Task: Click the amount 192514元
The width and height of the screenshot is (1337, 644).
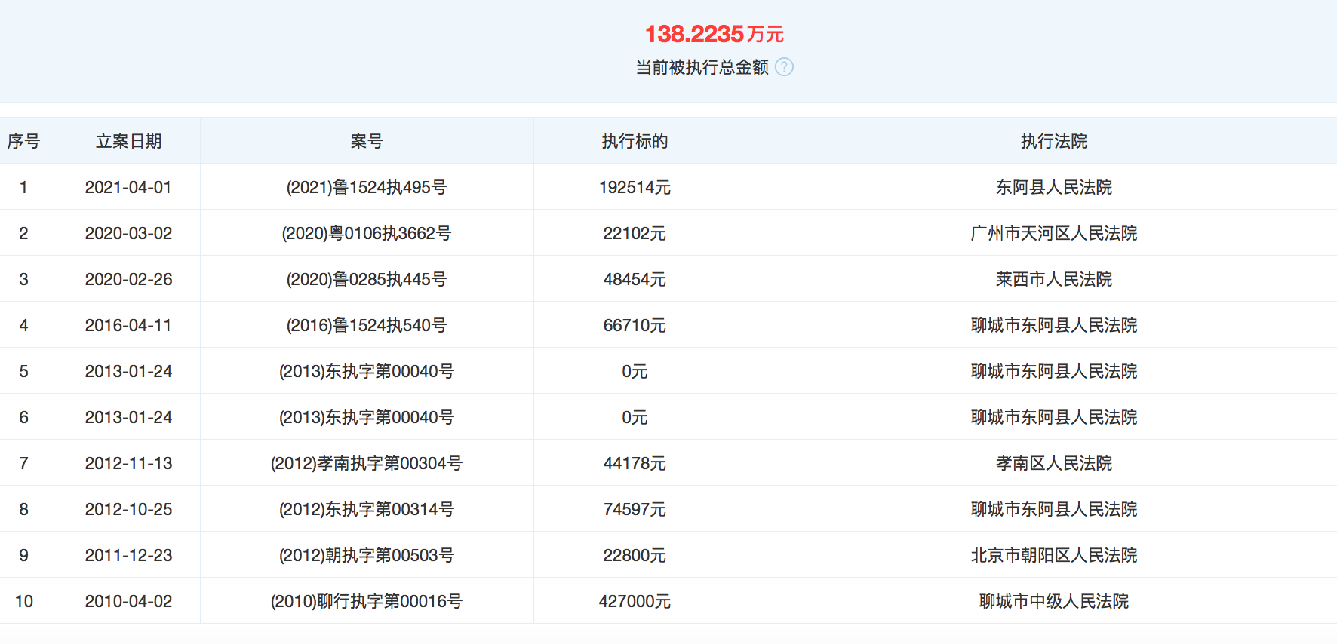Action: click(635, 187)
